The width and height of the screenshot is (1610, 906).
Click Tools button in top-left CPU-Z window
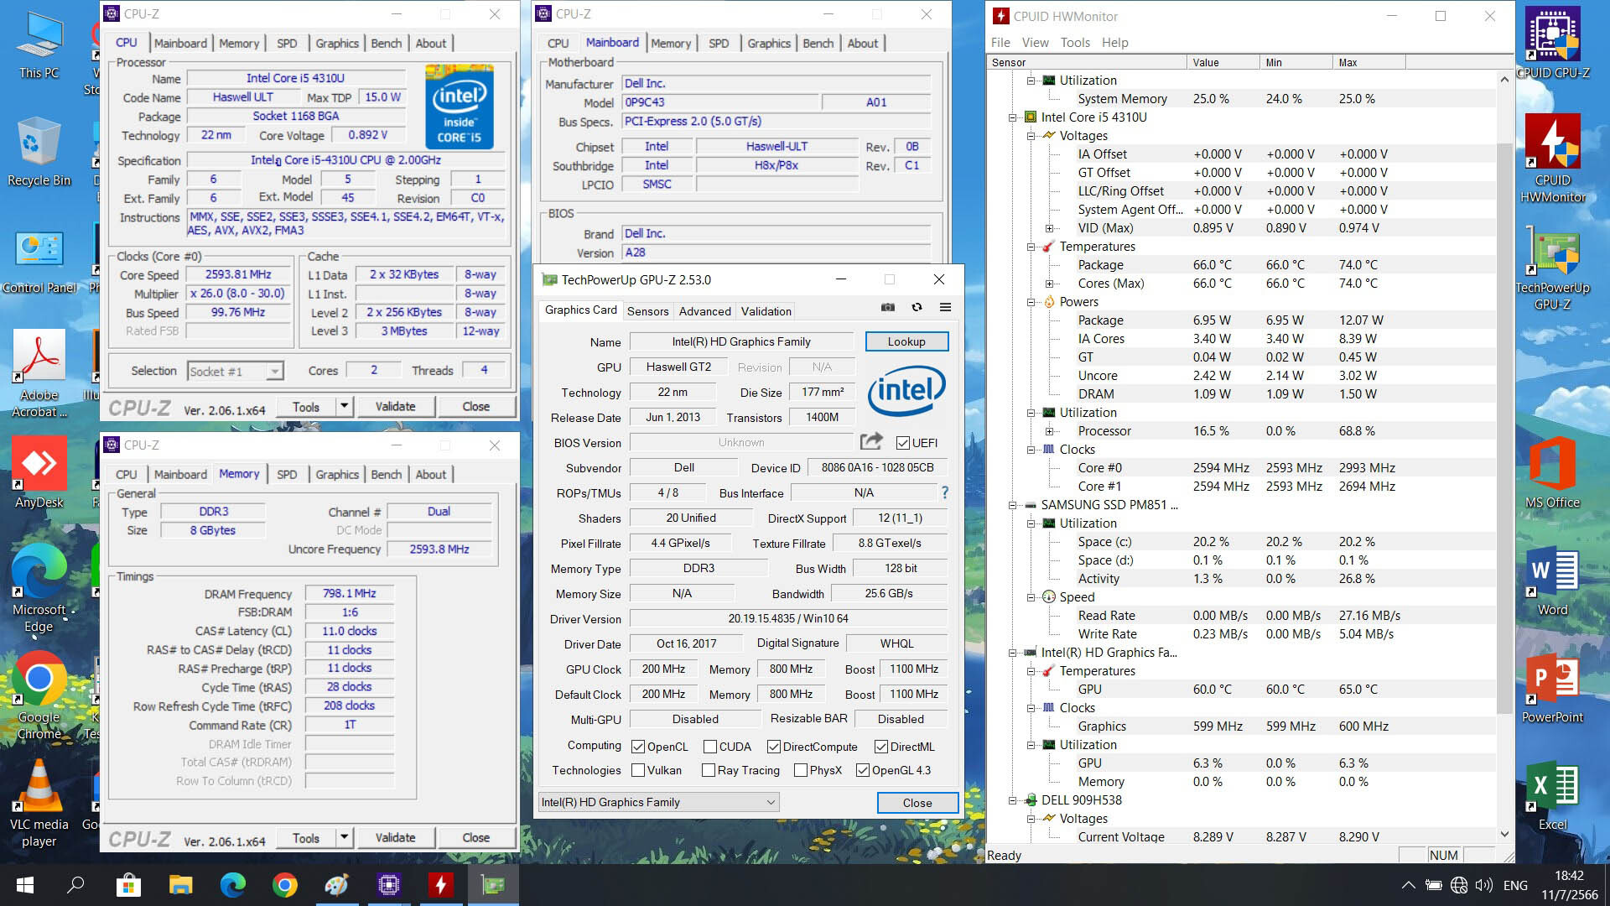306,406
